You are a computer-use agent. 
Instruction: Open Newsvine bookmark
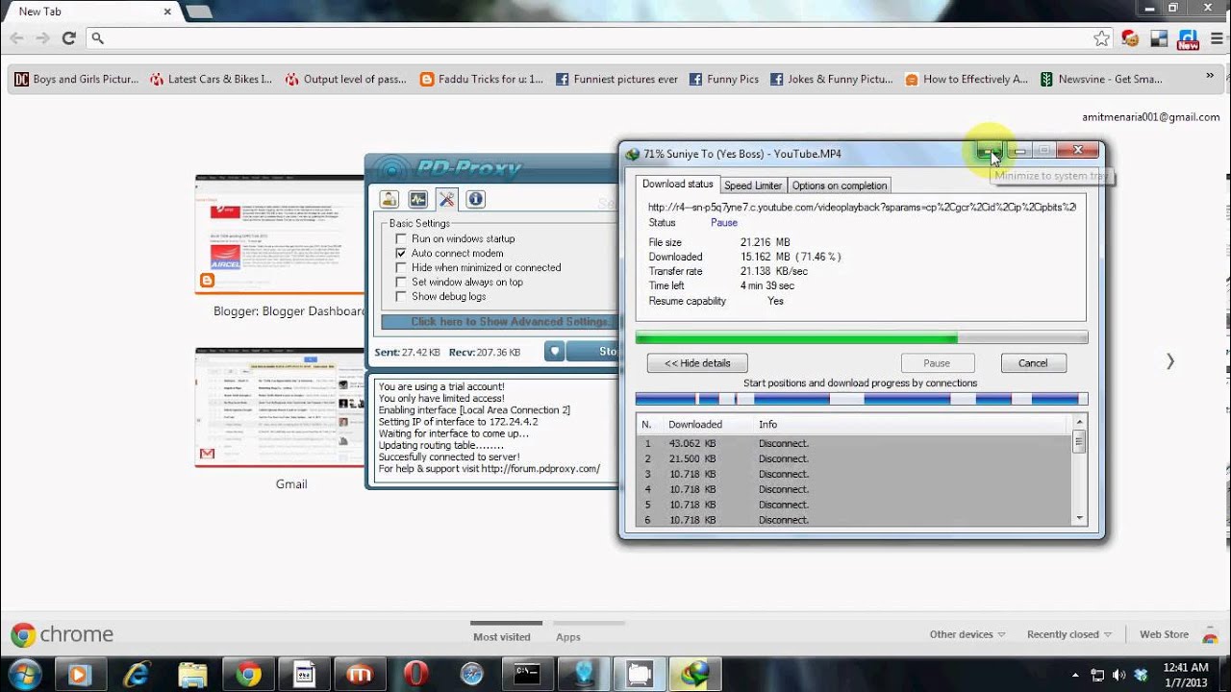[1101, 80]
